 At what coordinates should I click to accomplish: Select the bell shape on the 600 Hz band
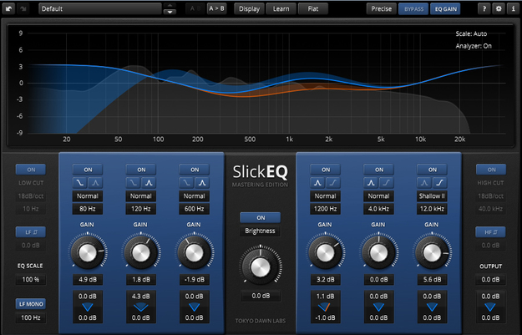(x=201, y=182)
